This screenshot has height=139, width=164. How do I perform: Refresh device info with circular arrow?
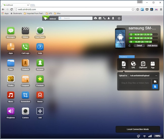pos(130,46)
